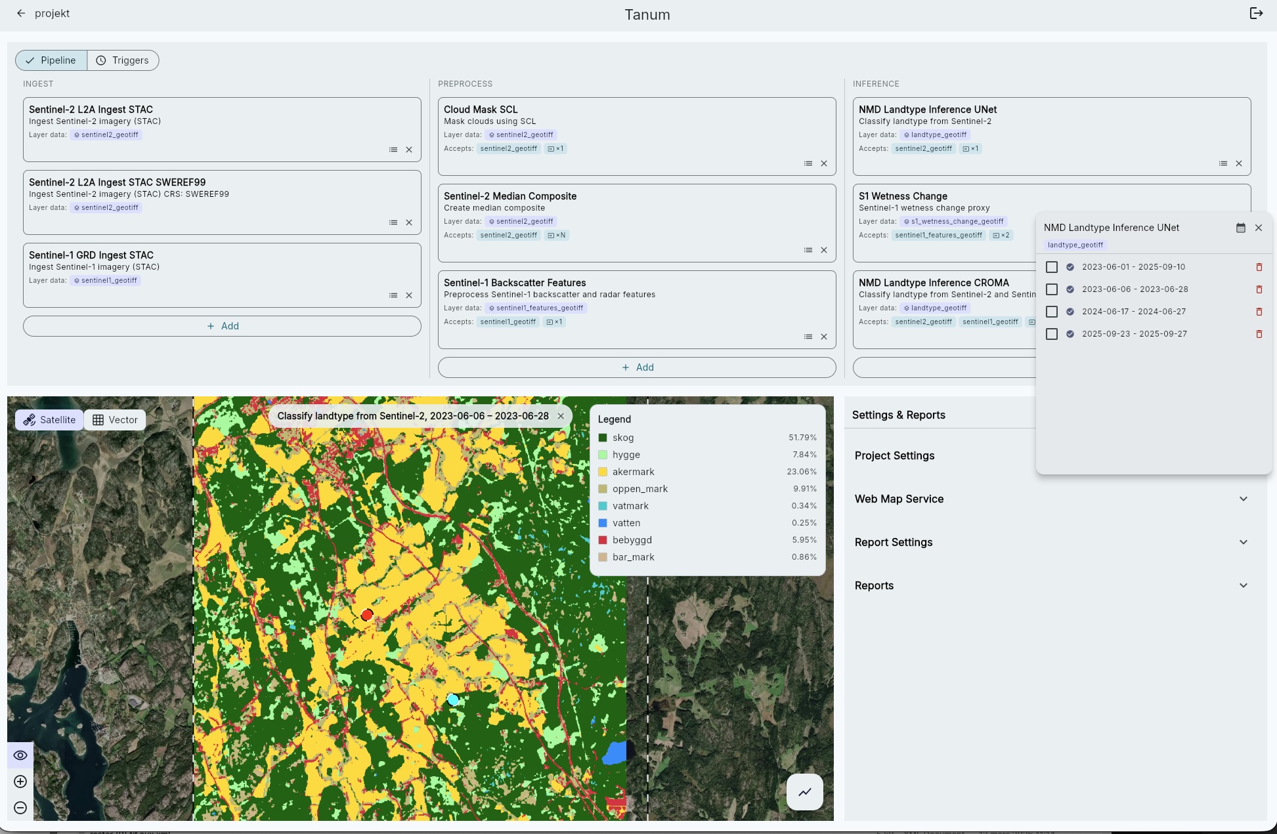Delete the 2023-06-01 - 2025-09-10 entry
The width and height of the screenshot is (1277, 834).
coord(1259,267)
